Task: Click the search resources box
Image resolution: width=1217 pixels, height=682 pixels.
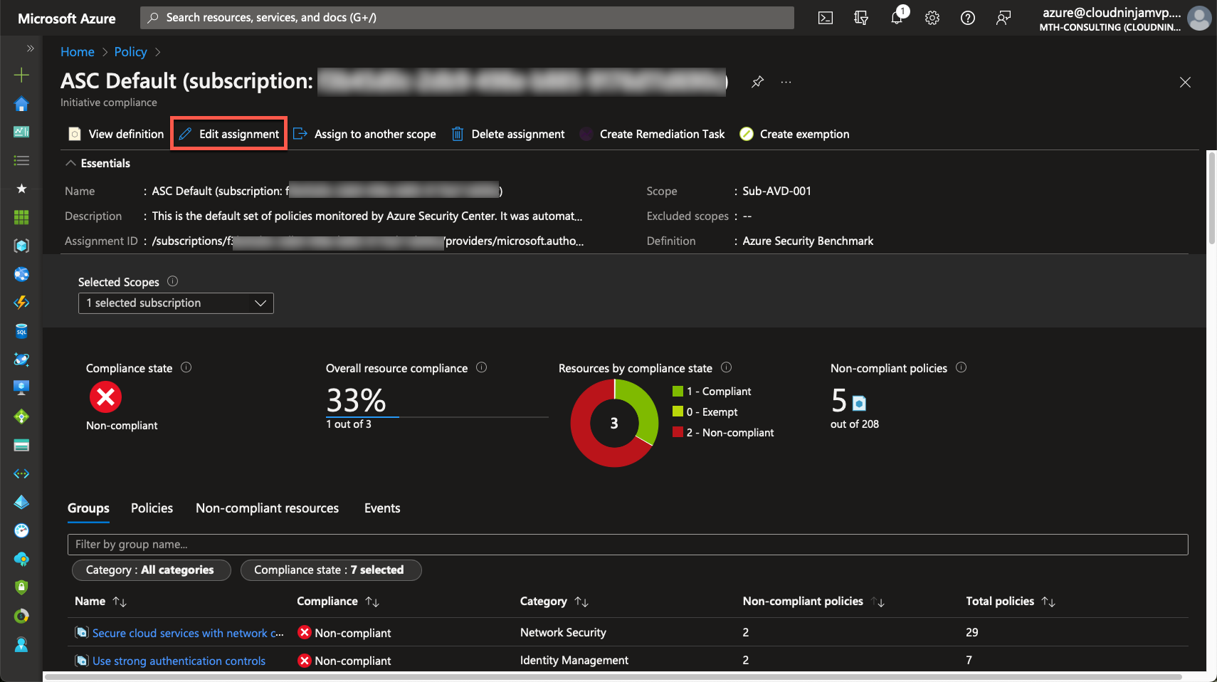Action: click(x=467, y=18)
